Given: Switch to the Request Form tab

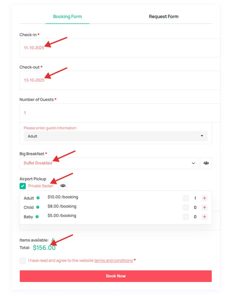Looking at the screenshot, I should point(163,16).
